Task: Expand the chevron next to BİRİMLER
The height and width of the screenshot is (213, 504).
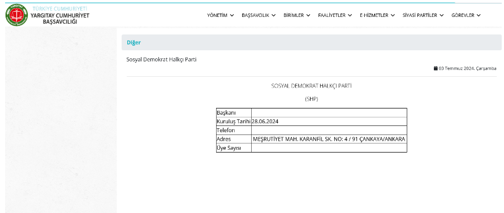Action: 308,15
